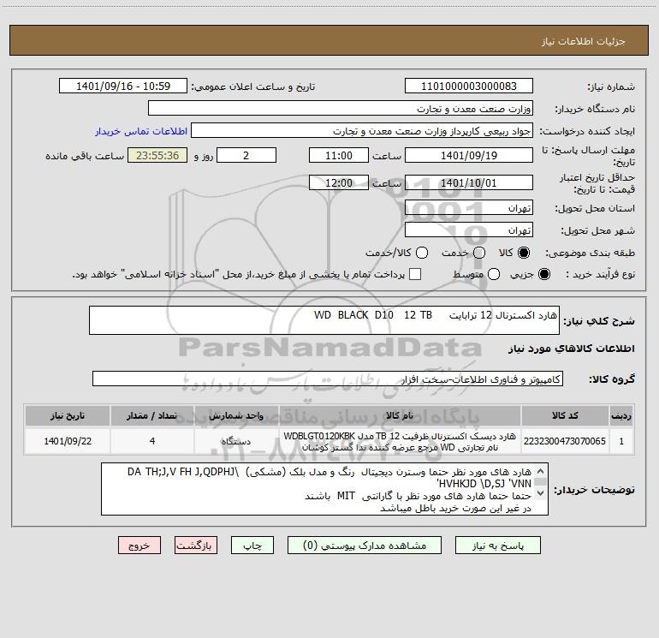659x638 pixels.
Task: Click the چاپ print button
Action: tap(252, 546)
